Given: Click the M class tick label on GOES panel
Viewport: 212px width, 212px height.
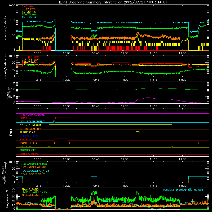Looking at the screenshot, I should (14, 83).
